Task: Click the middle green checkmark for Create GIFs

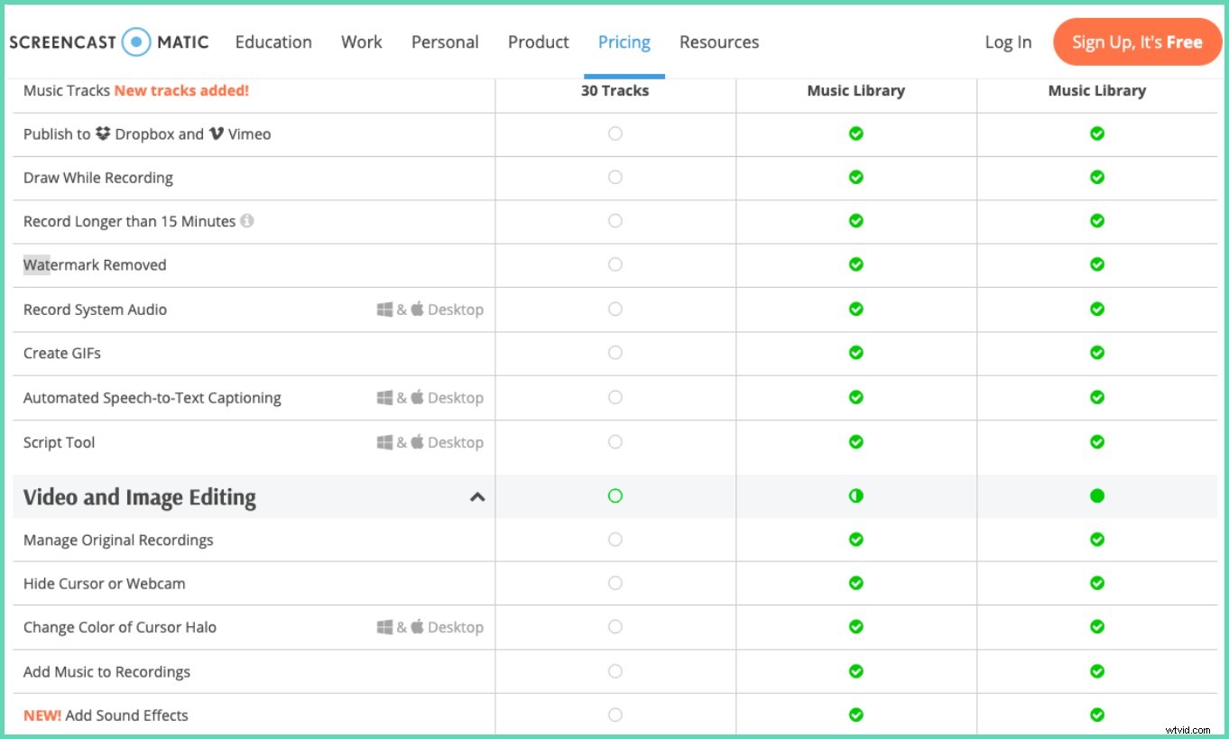Action: tap(855, 353)
